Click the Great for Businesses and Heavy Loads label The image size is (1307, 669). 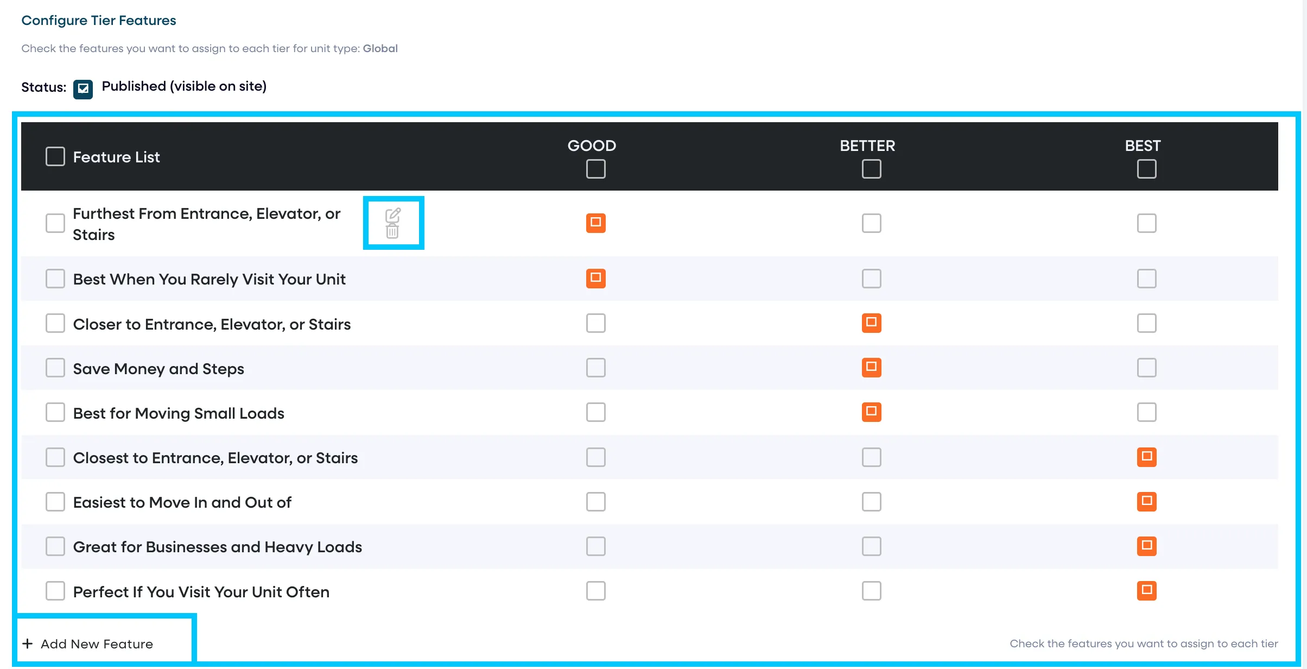pos(218,547)
